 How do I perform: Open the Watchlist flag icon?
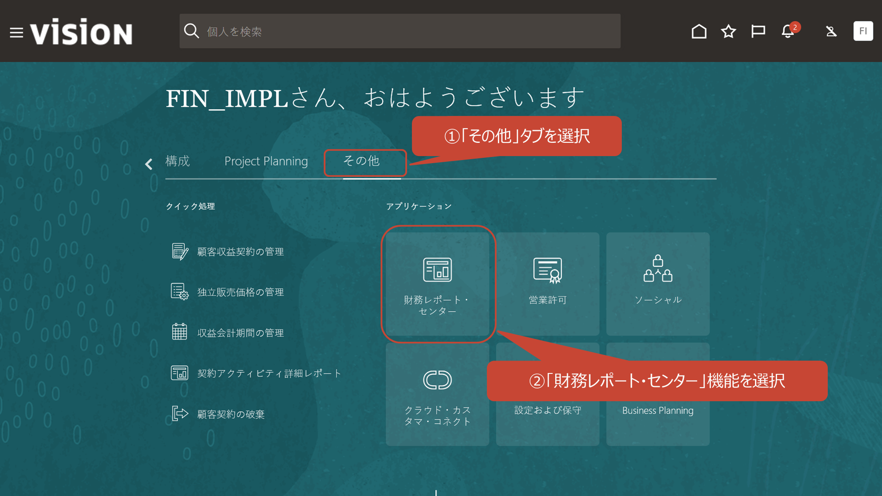pyautogui.click(x=758, y=31)
